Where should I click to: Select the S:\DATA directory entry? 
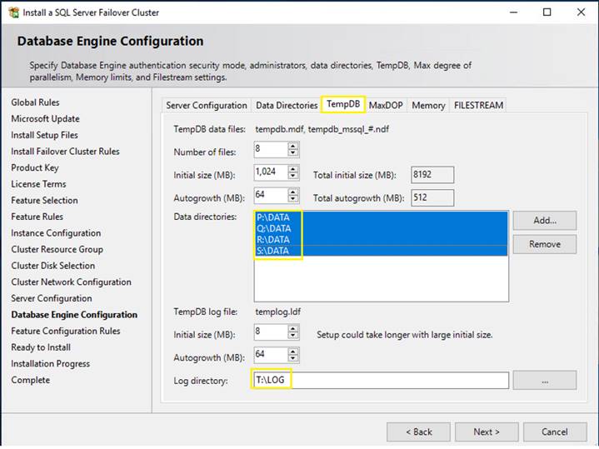pyautogui.click(x=381, y=251)
